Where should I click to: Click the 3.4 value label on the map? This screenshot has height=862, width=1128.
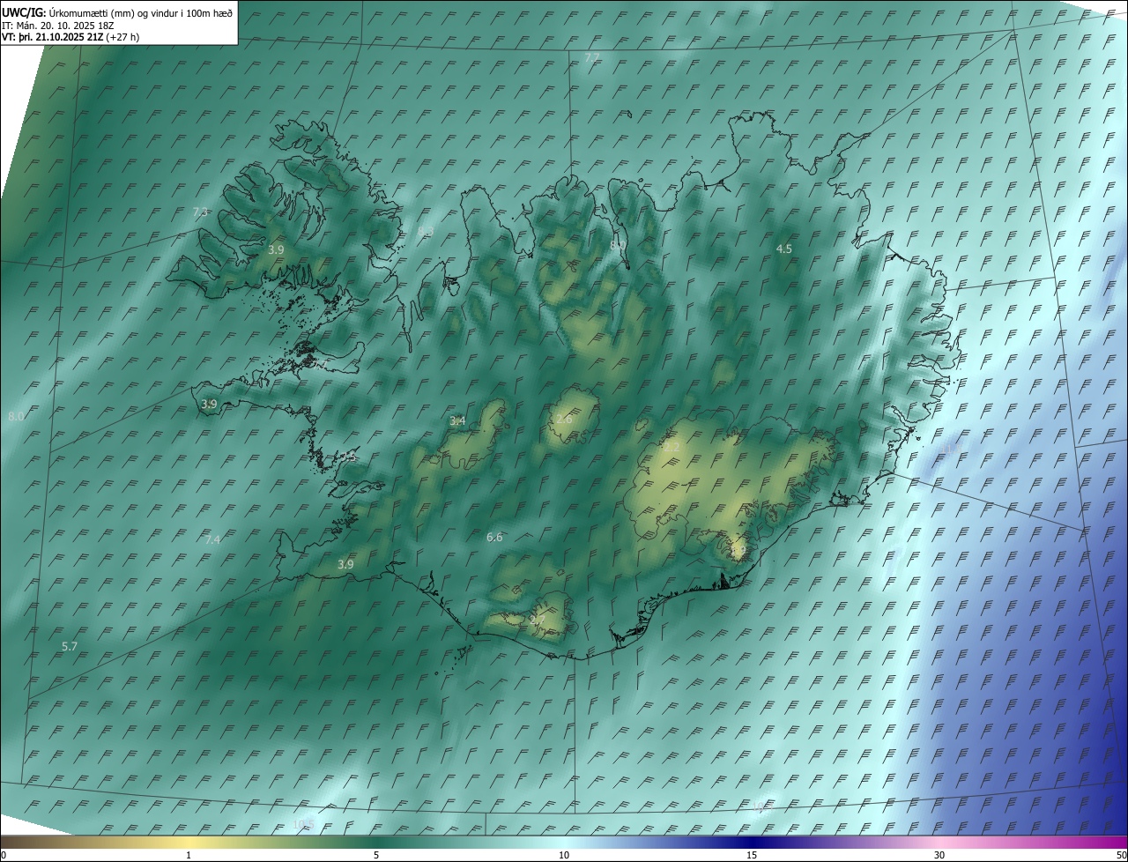pos(457,421)
